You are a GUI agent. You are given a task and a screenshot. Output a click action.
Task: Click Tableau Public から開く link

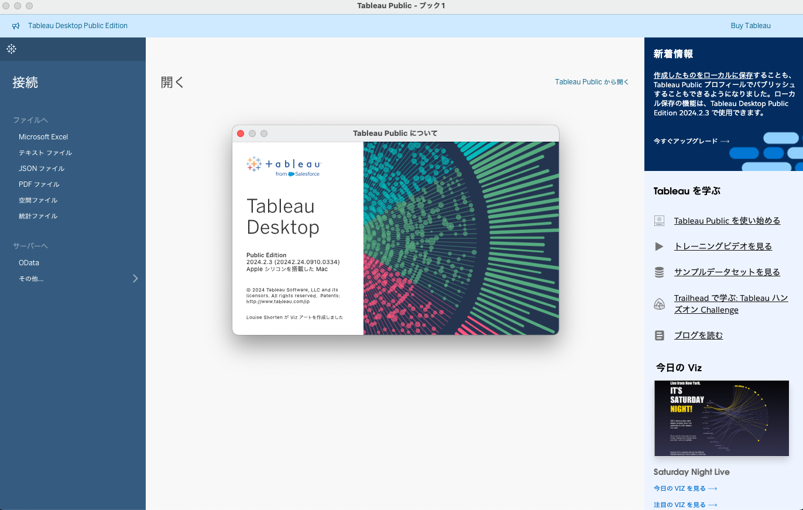pyautogui.click(x=592, y=82)
